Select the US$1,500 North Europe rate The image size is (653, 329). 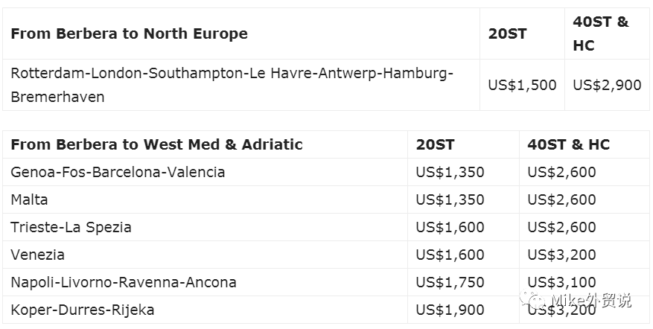point(522,85)
